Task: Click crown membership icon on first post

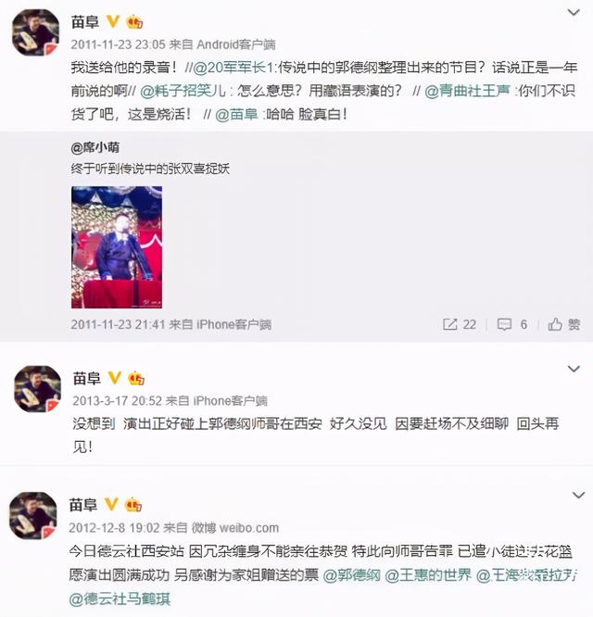Action: tap(134, 22)
